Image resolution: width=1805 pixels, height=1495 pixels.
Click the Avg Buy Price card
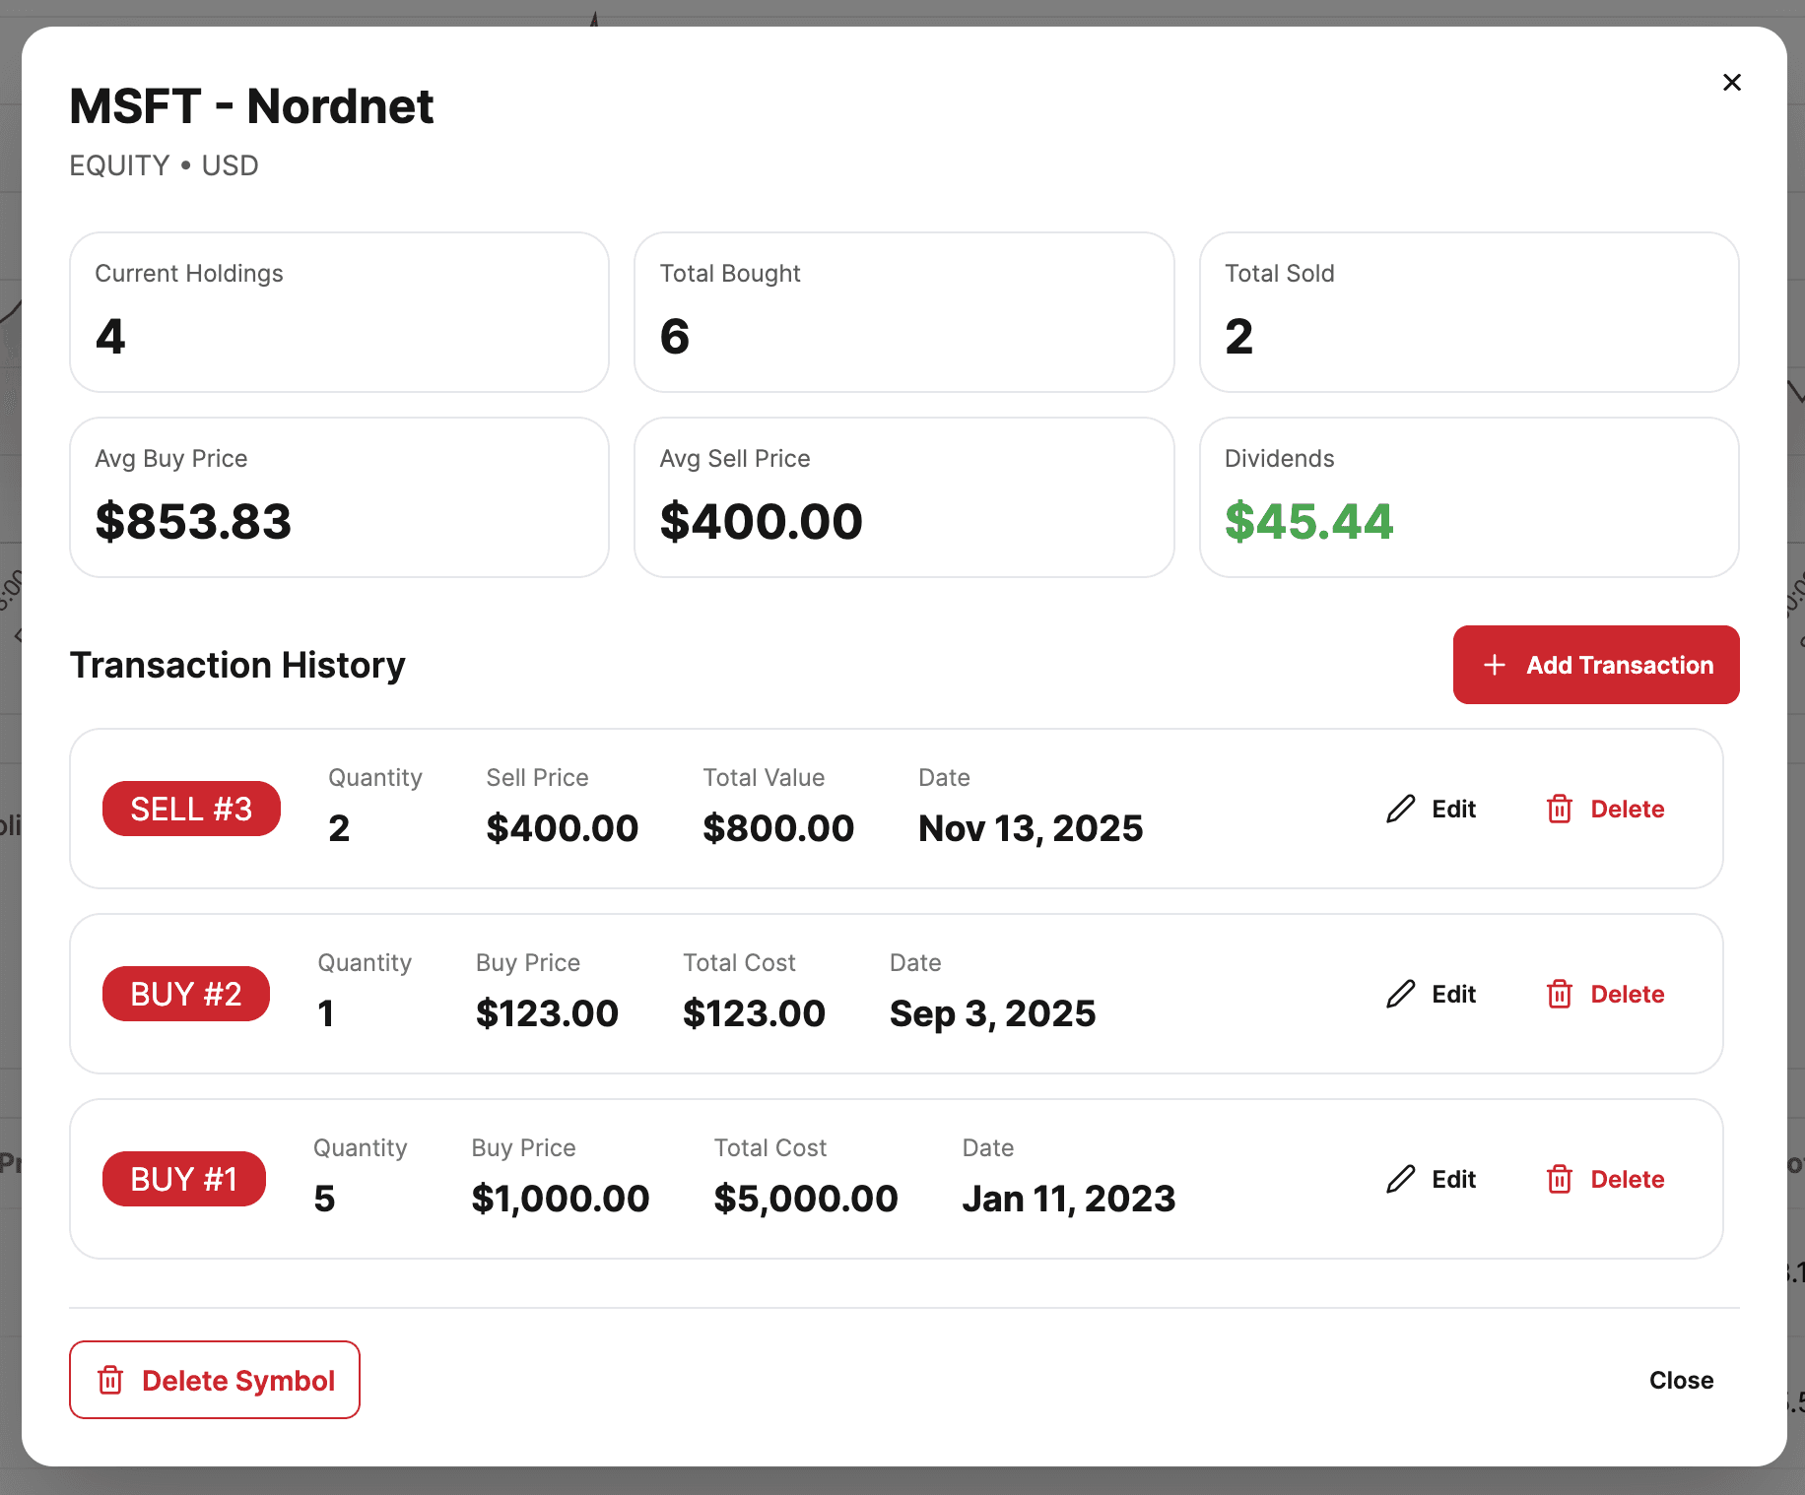(339, 496)
